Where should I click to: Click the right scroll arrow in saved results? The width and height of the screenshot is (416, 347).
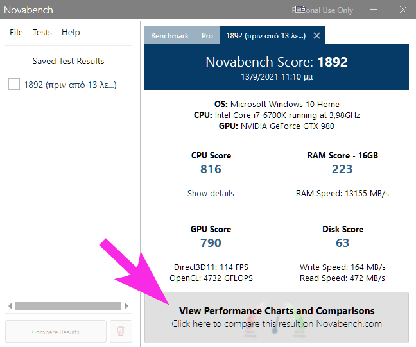tap(126, 306)
